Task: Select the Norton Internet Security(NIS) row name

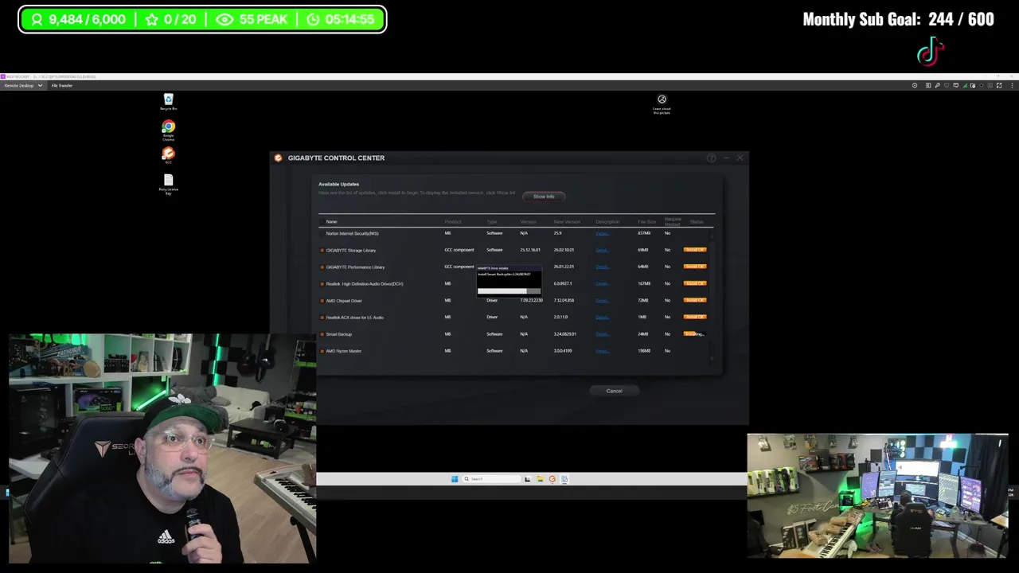Action: 352,233
